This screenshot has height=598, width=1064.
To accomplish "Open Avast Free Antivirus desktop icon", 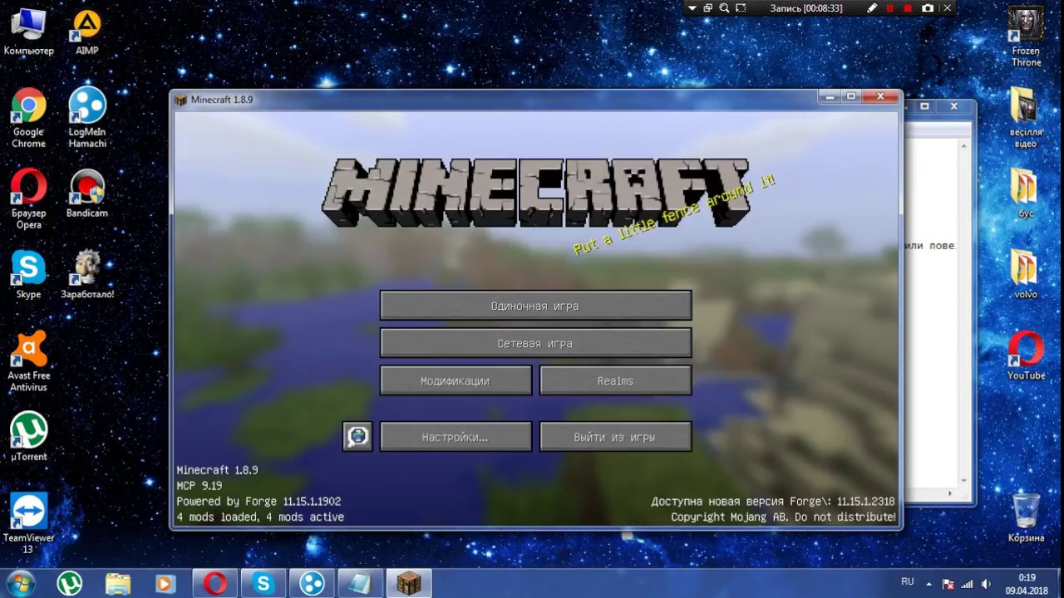I will click(x=28, y=361).
